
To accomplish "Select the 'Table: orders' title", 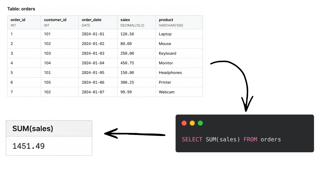I will point(21,9).
